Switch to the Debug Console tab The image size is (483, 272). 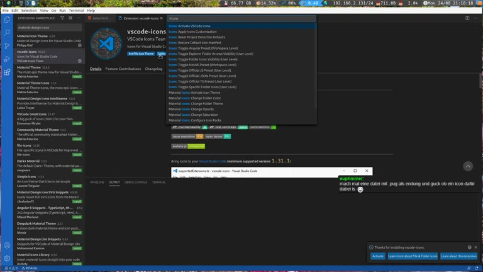(x=136, y=183)
